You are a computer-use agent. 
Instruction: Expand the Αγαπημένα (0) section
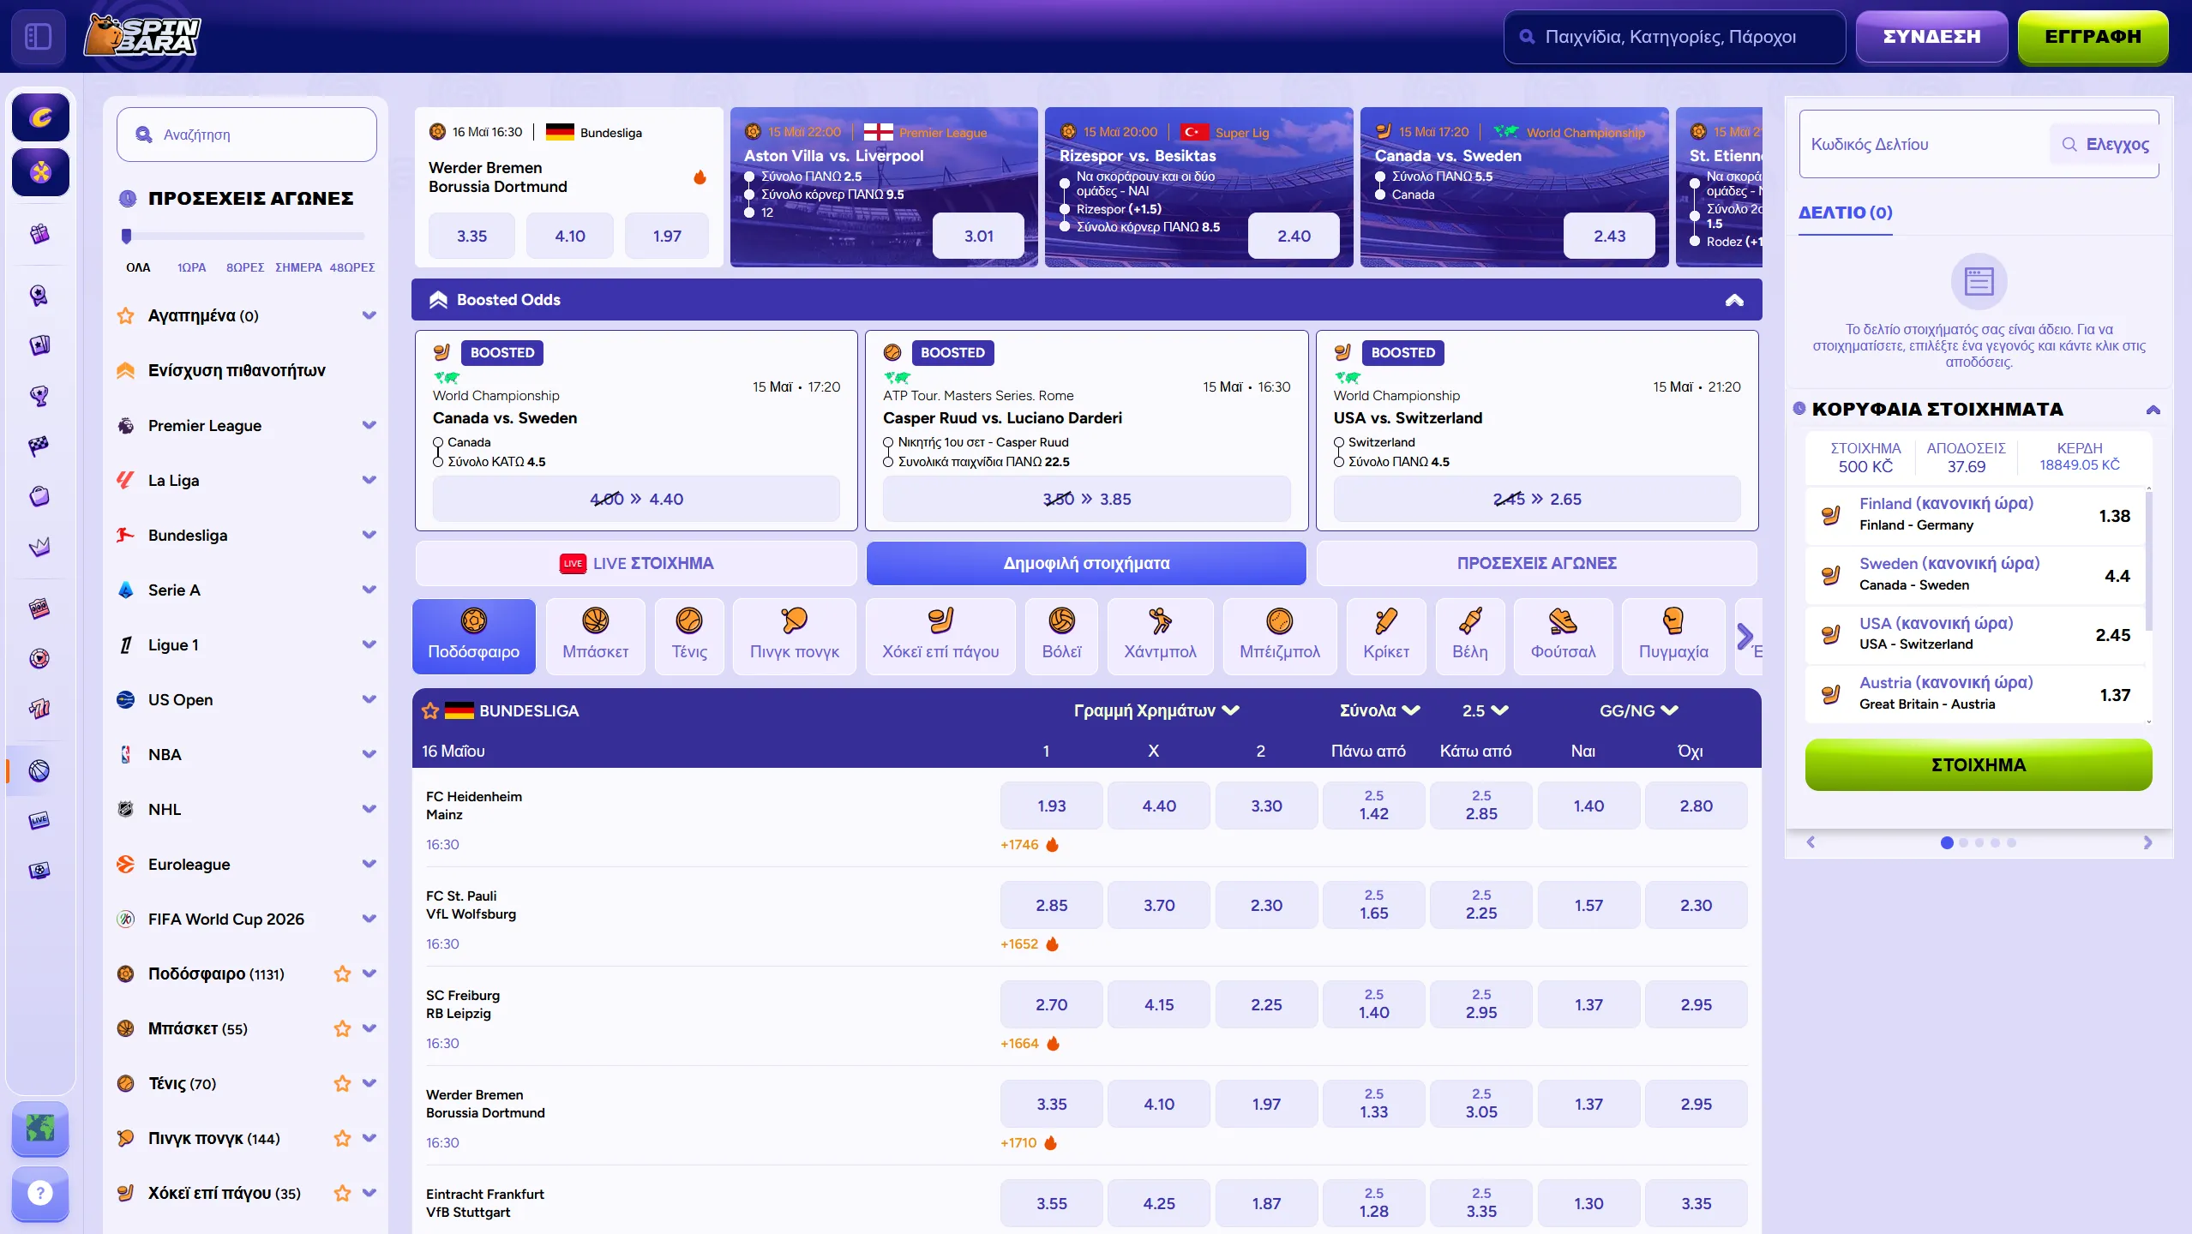(369, 315)
